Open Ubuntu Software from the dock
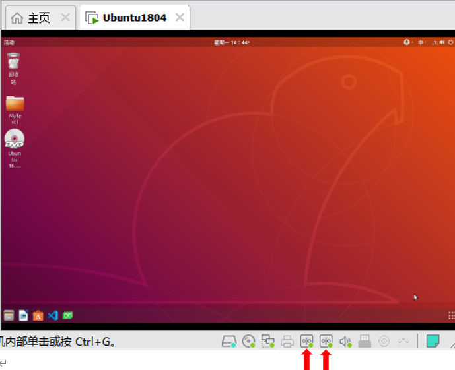This screenshot has height=370, width=455. point(38,315)
